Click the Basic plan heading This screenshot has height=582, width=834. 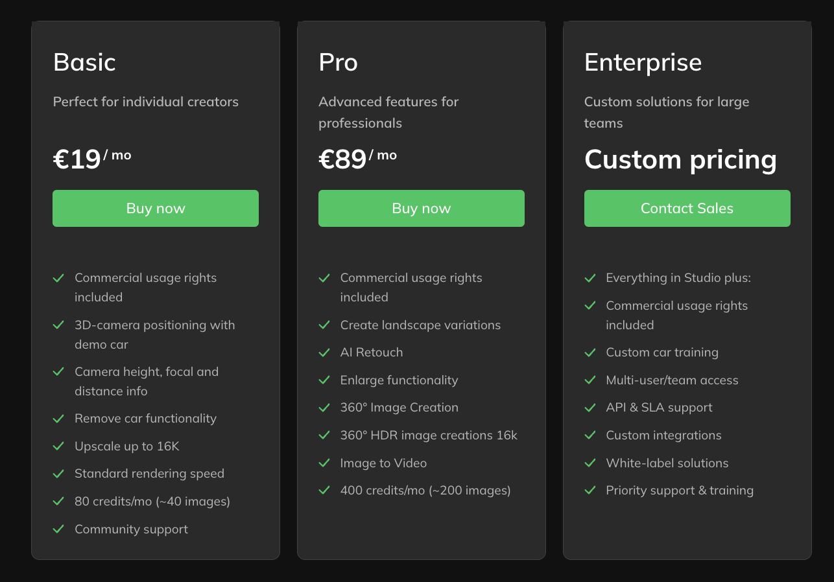tap(84, 62)
